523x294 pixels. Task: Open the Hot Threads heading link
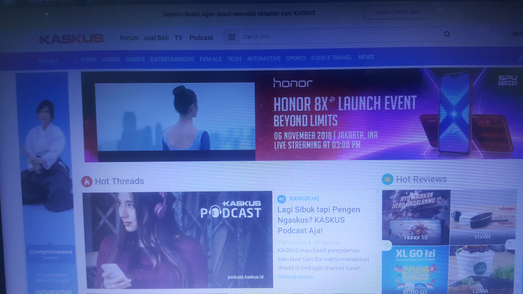[119, 181]
